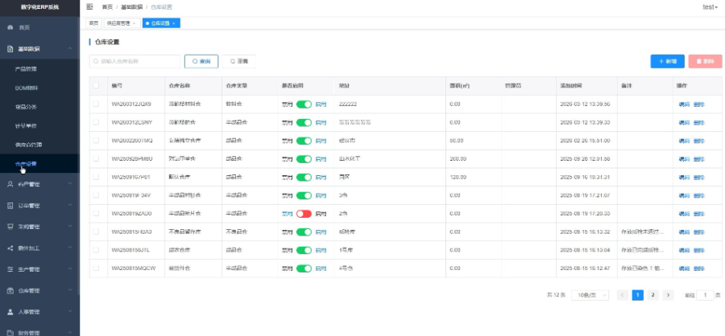
Task: Click the 采购管理 cart icon in sidebar
Action: point(10,227)
